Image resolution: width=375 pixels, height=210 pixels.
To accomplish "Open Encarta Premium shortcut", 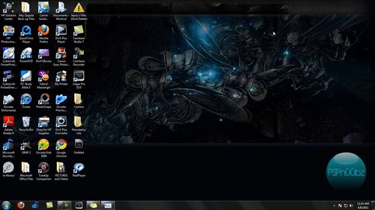I will (61, 103).
